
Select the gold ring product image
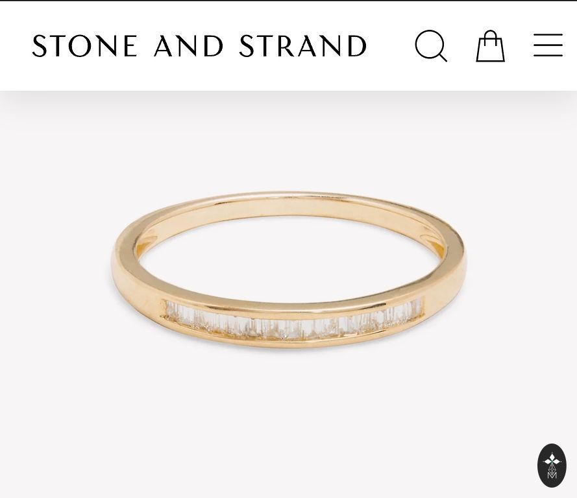click(x=288, y=270)
